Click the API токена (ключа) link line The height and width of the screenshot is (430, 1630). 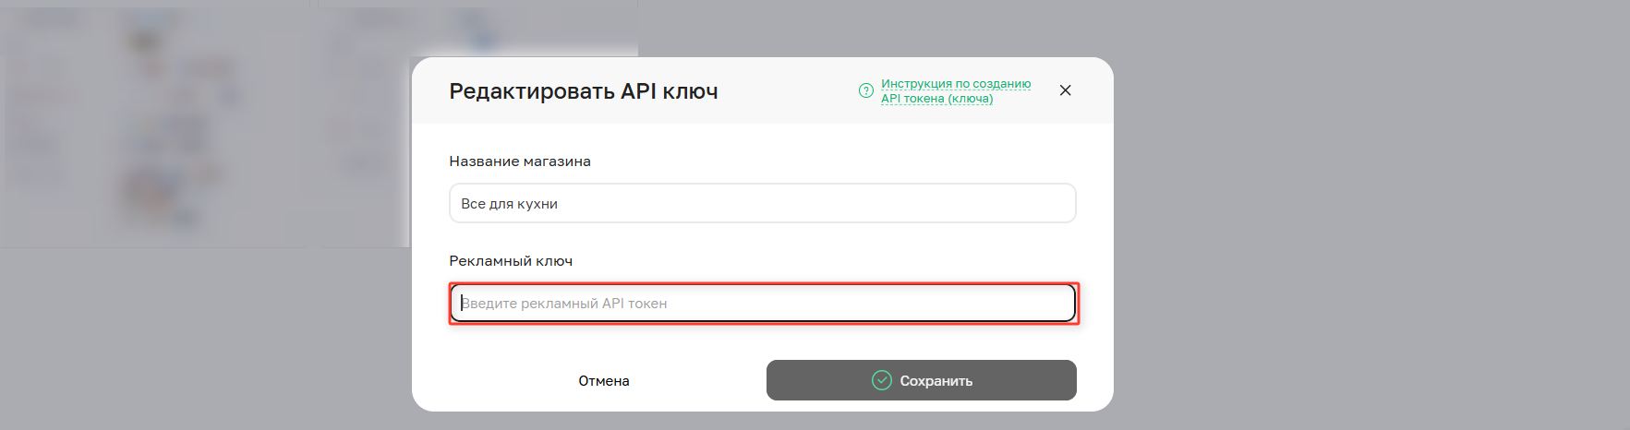(936, 99)
